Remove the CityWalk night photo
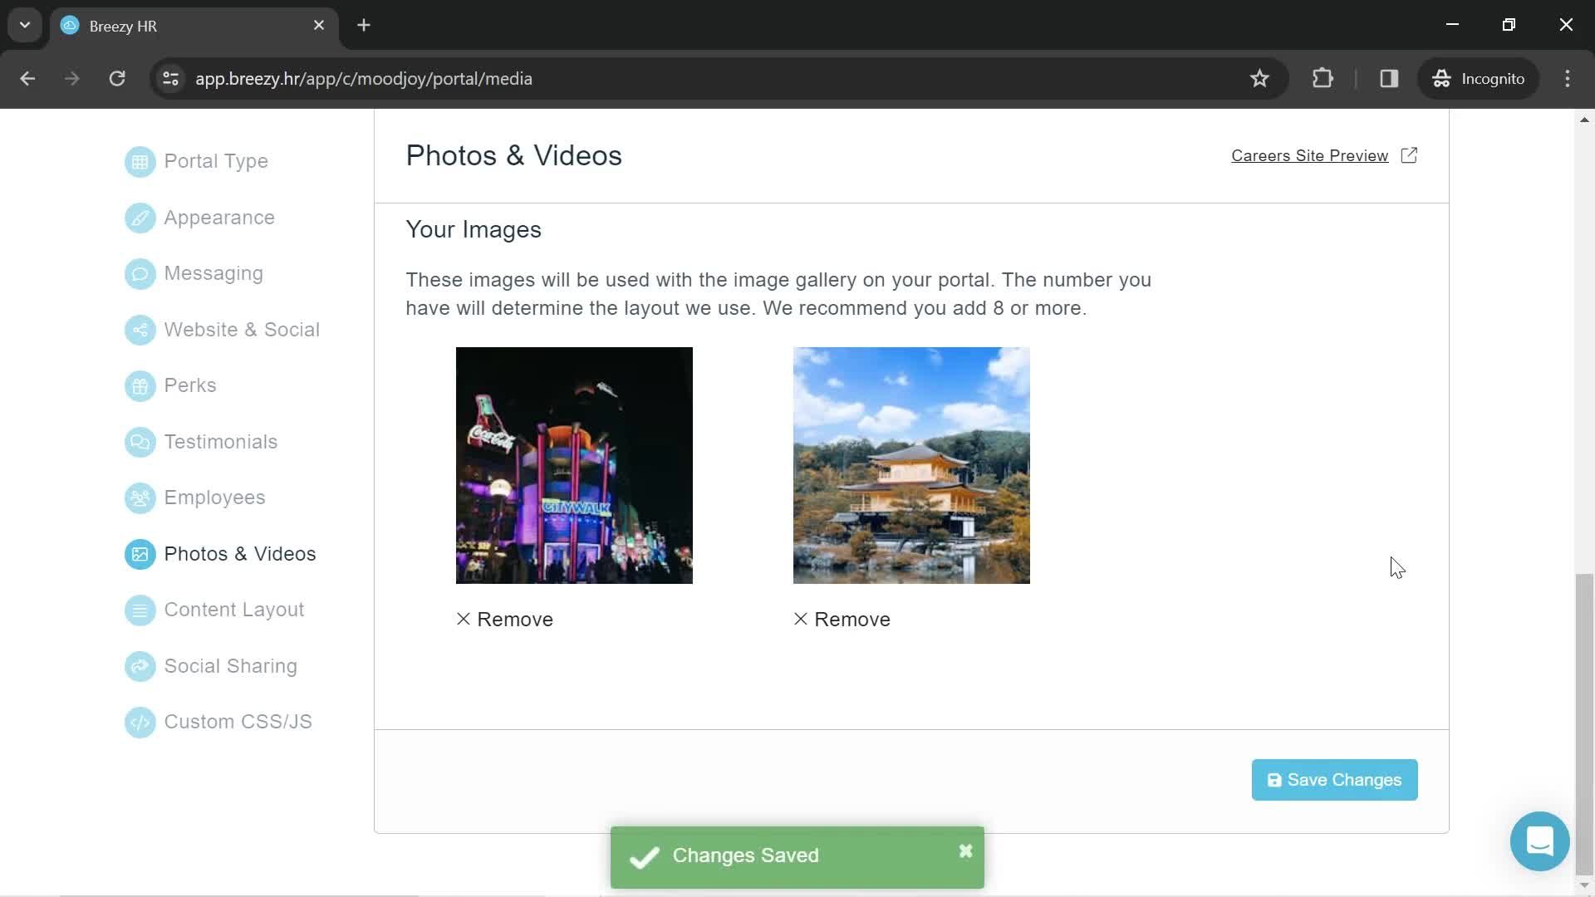The height and width of the screenshot is (897, 1595). (504, 618)
